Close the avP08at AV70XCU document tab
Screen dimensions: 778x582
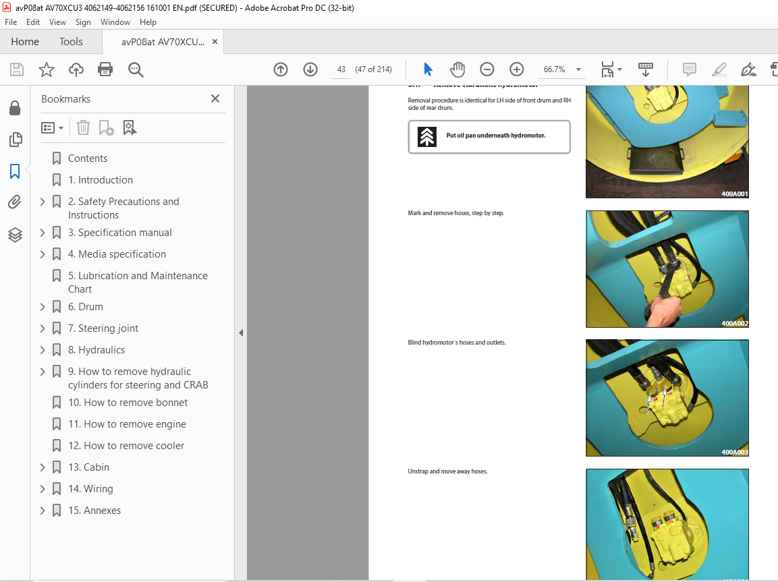[x=215, y=42]
